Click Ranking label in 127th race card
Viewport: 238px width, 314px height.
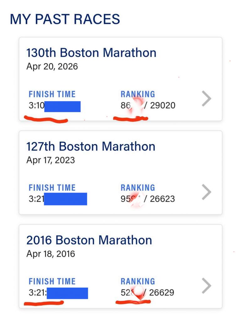pos(138,188)
